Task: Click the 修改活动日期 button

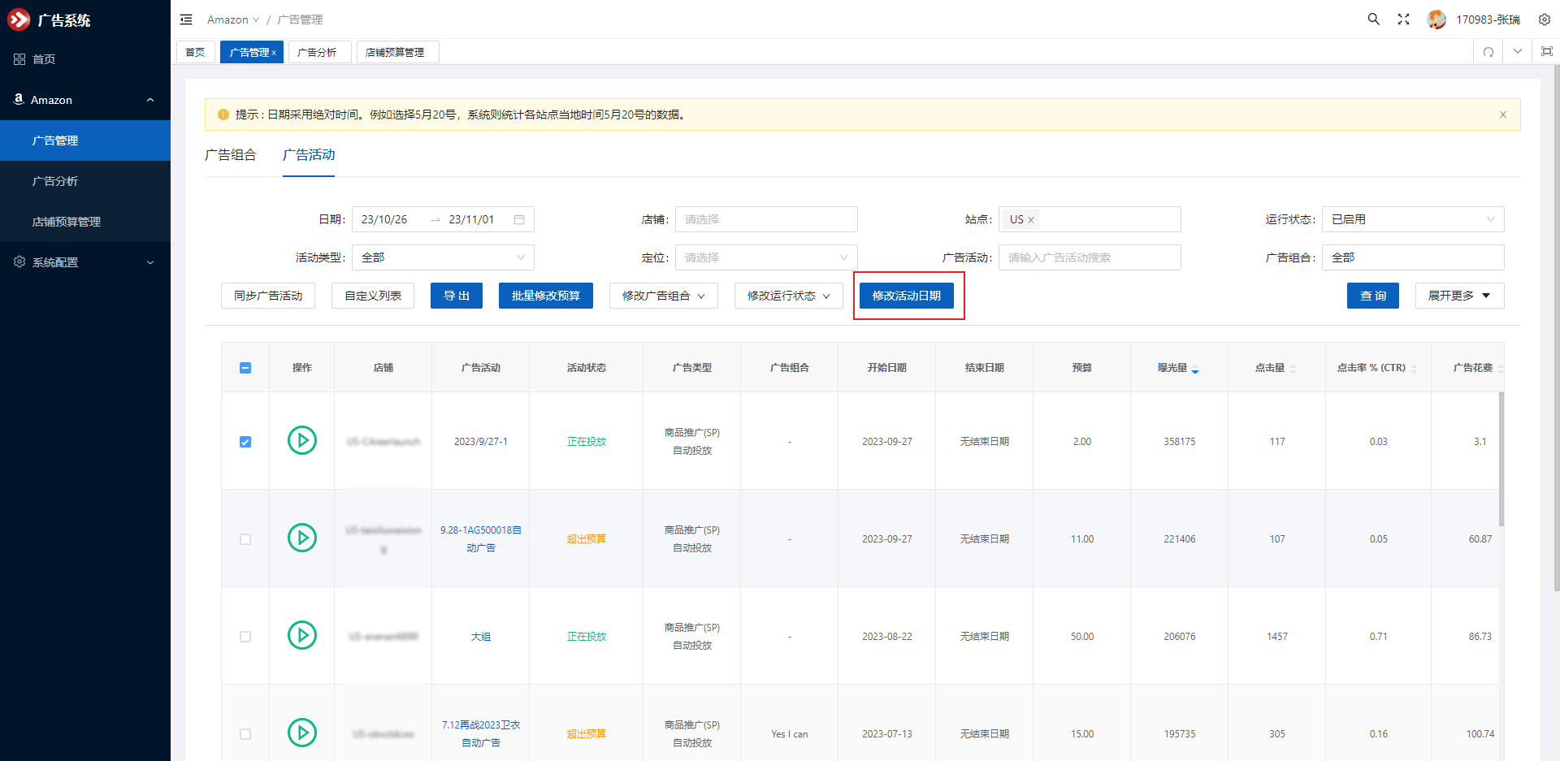Action: coord(906,296)
